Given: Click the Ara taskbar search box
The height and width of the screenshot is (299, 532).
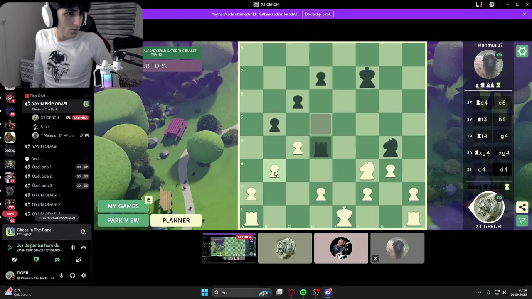Looking at the screenshot, I should pyautogui.click(x=242, y=292).
